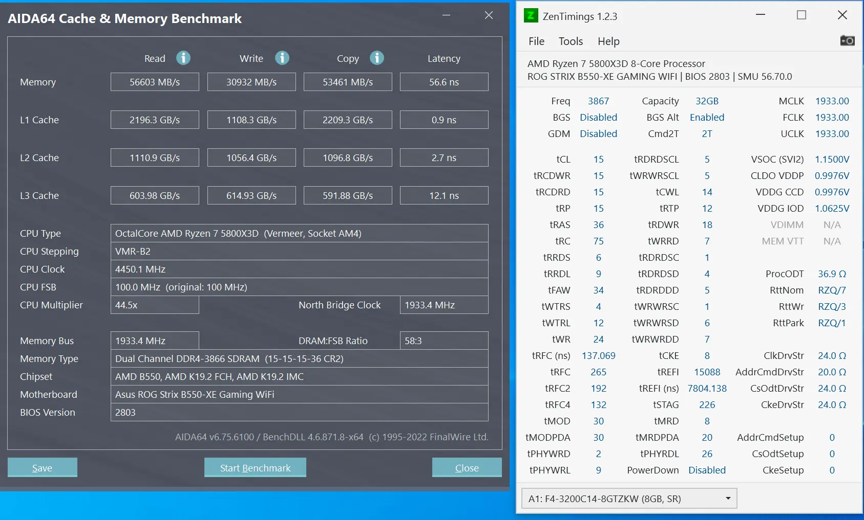Click the Freq value 3867 in ZenTimings
This screenshot has width=864, height=520.
(x=598, y=101)
